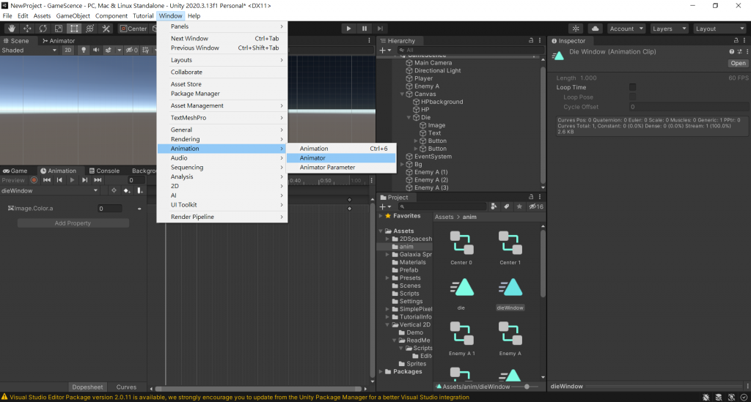This screenshot has height=402, width=751.
Task: Select Animator Parameter menu entry
Action: [x=341, y=167]
